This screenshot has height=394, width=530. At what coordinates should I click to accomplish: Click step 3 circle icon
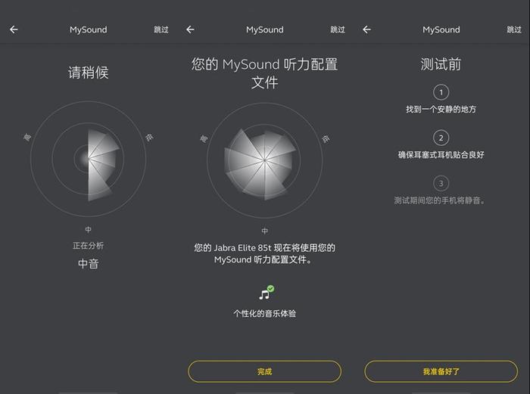point(441,183)
